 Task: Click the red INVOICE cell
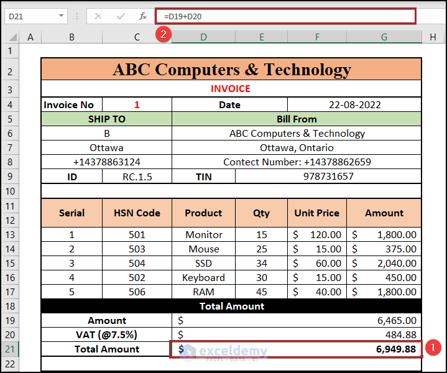tap(231, 89)
